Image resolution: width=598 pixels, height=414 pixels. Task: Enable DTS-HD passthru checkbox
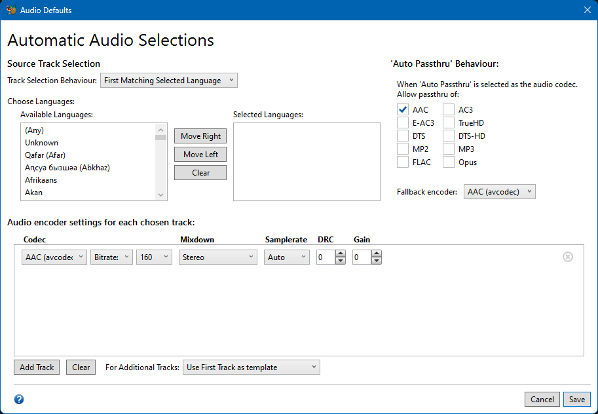click(449, 136)
